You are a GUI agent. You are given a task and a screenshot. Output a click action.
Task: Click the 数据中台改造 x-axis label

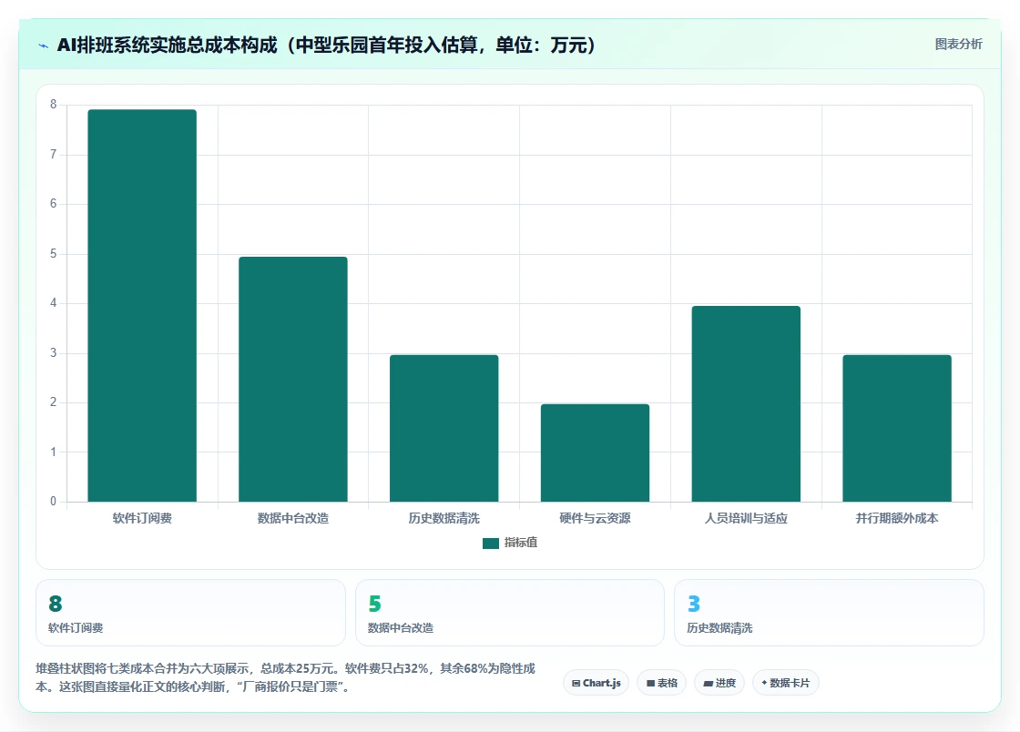point(293,518)
